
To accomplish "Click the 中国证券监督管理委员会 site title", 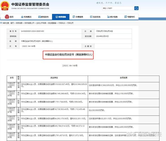I will coord(30,4).
